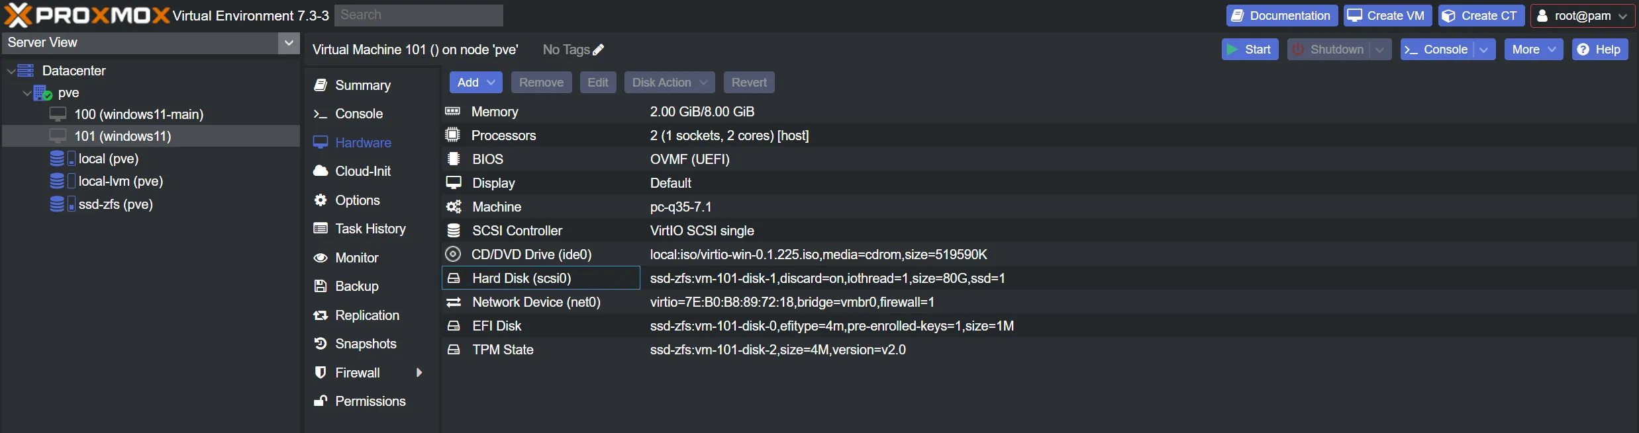Open the Task History tab

[372, 229]
